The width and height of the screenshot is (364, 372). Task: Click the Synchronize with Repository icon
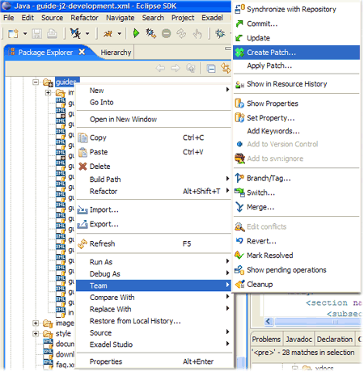pyautogui.click(x=239, y=9)
